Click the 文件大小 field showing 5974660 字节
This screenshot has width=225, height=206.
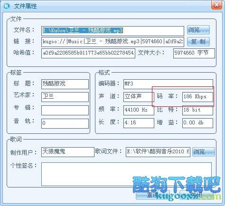click(x=194, y=53)
